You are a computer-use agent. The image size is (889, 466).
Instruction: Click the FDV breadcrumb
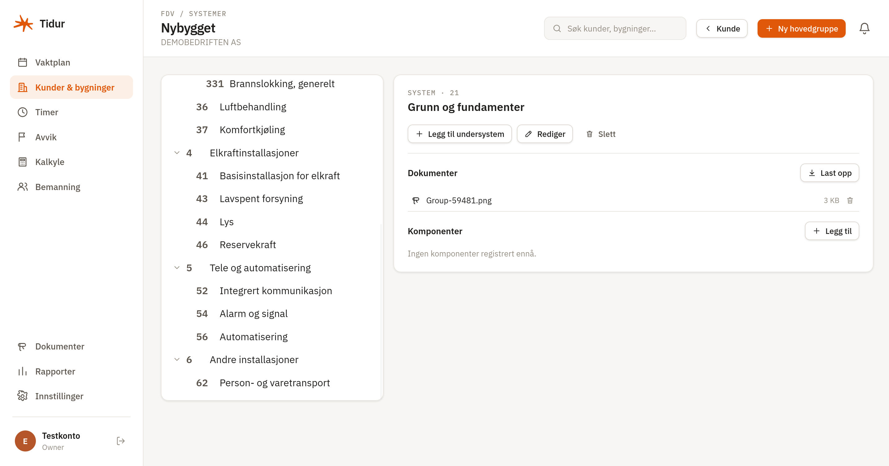168,14
